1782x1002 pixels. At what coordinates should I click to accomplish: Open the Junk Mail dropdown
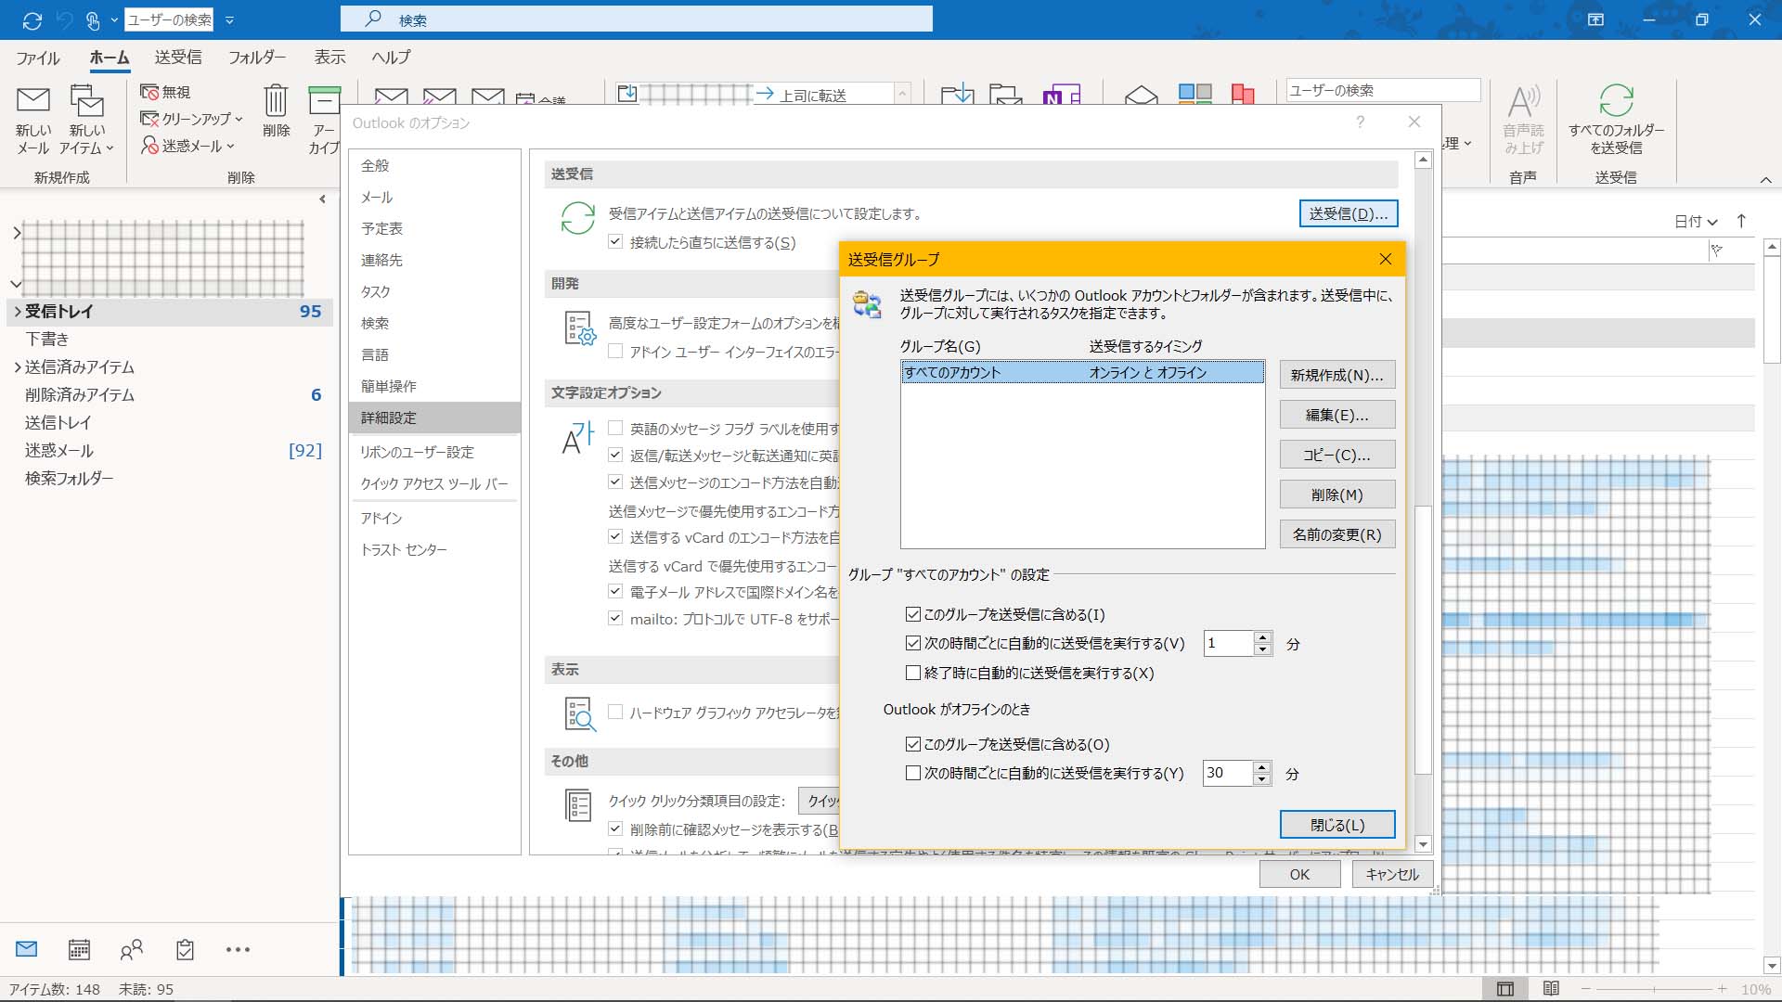point(188,146)
